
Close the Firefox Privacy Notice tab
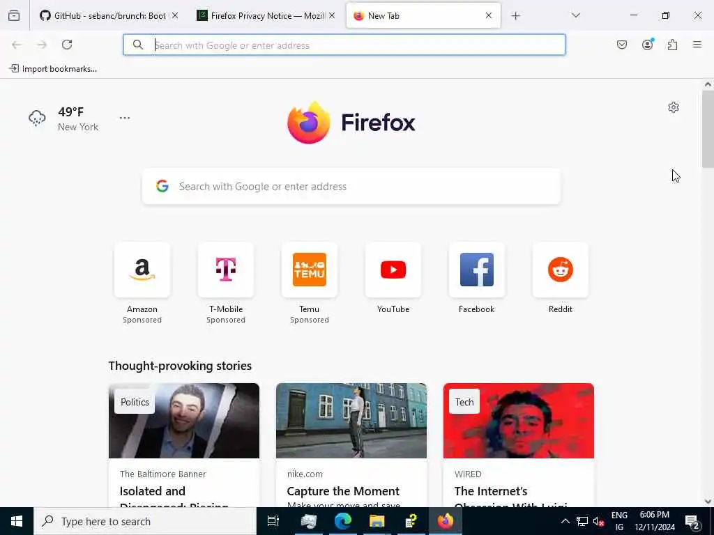tap(332, 15)
